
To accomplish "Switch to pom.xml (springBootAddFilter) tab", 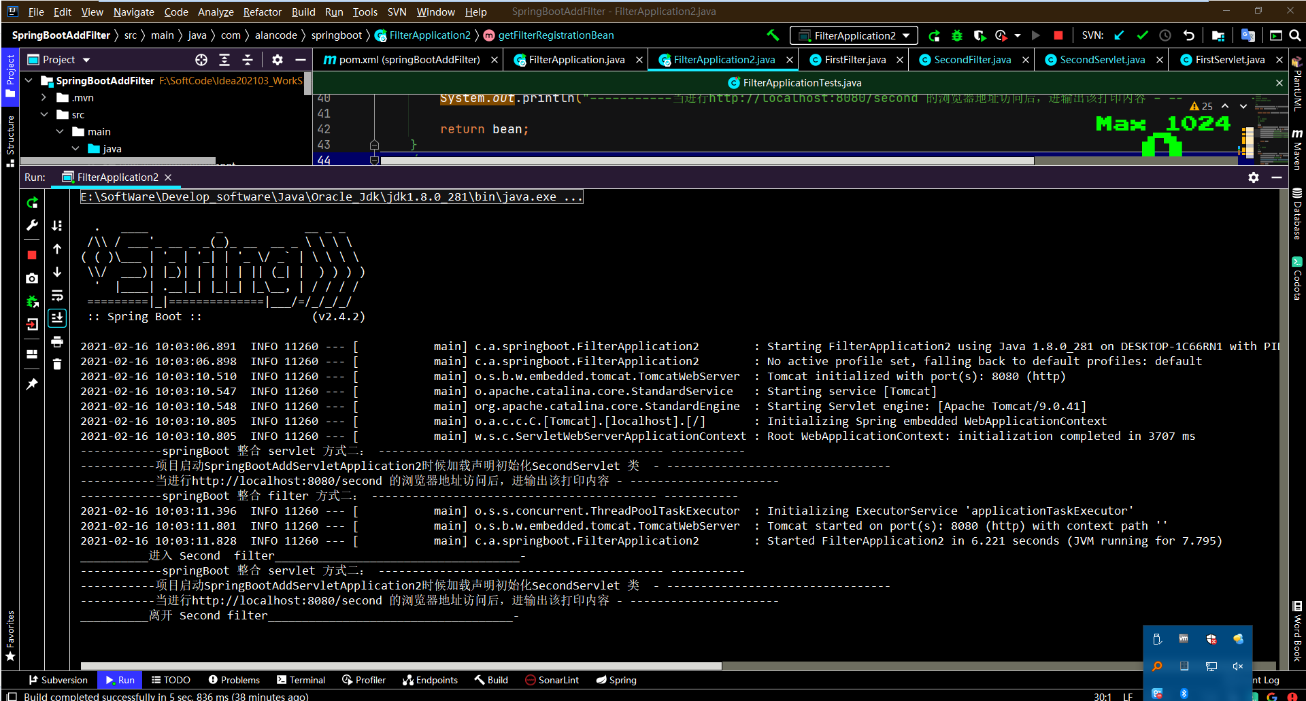I will 409,60.
